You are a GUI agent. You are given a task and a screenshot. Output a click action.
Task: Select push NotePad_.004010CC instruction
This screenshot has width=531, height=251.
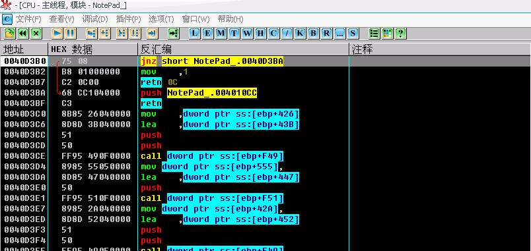[x=199, y=93]
